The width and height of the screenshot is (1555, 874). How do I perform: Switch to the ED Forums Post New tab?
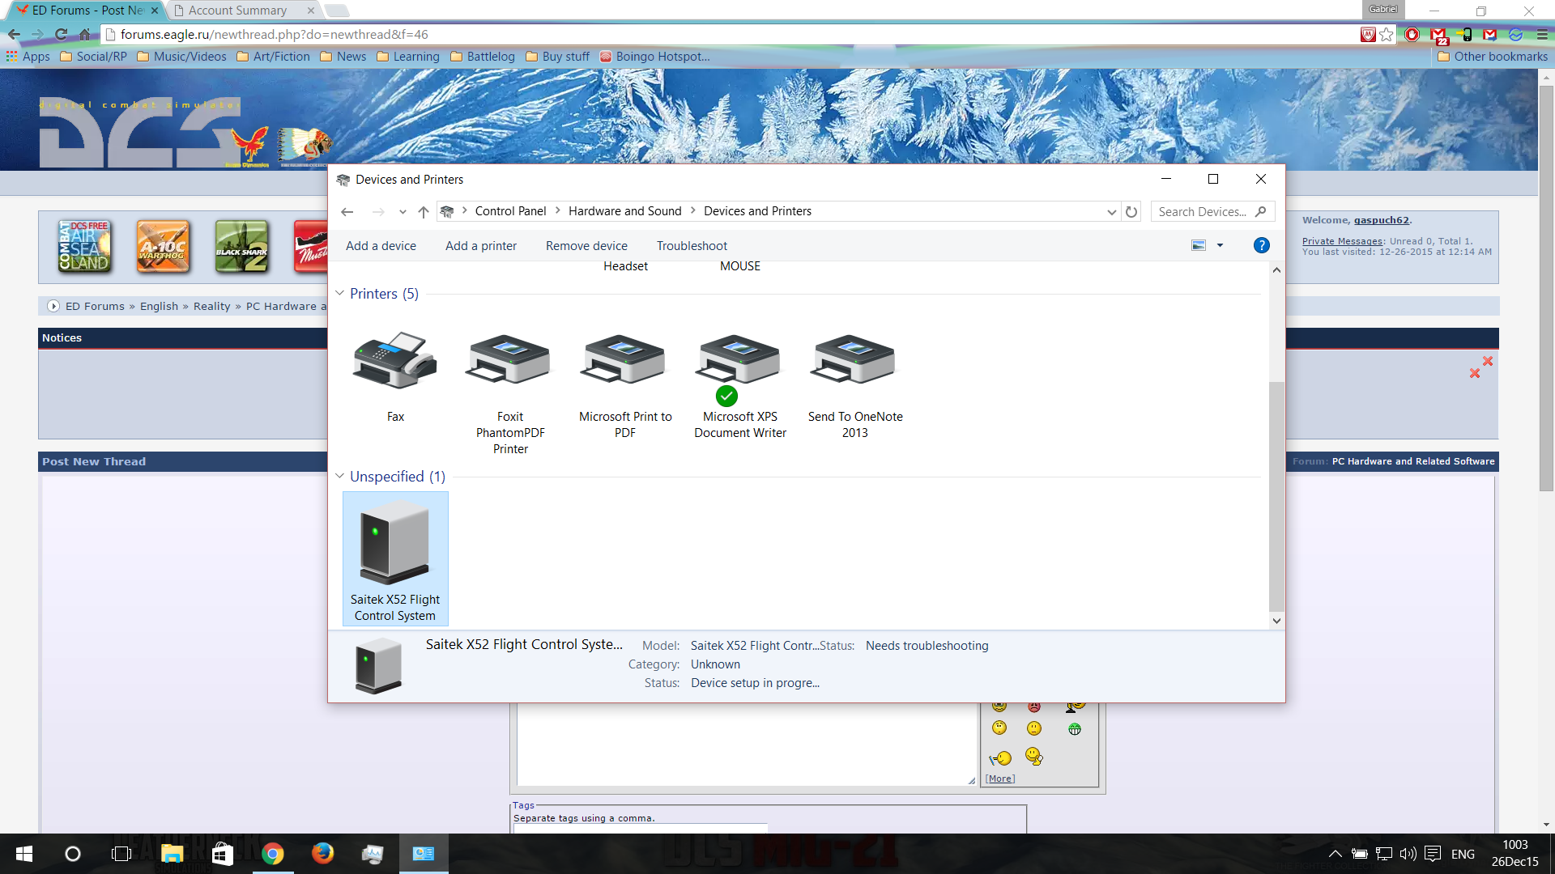[87, 11]
